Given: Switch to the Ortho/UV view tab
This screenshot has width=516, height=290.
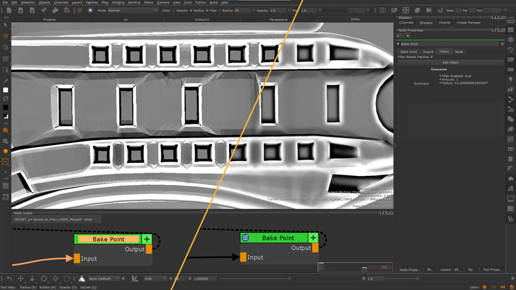Looking at the screenshot, I should click(202, 20).
